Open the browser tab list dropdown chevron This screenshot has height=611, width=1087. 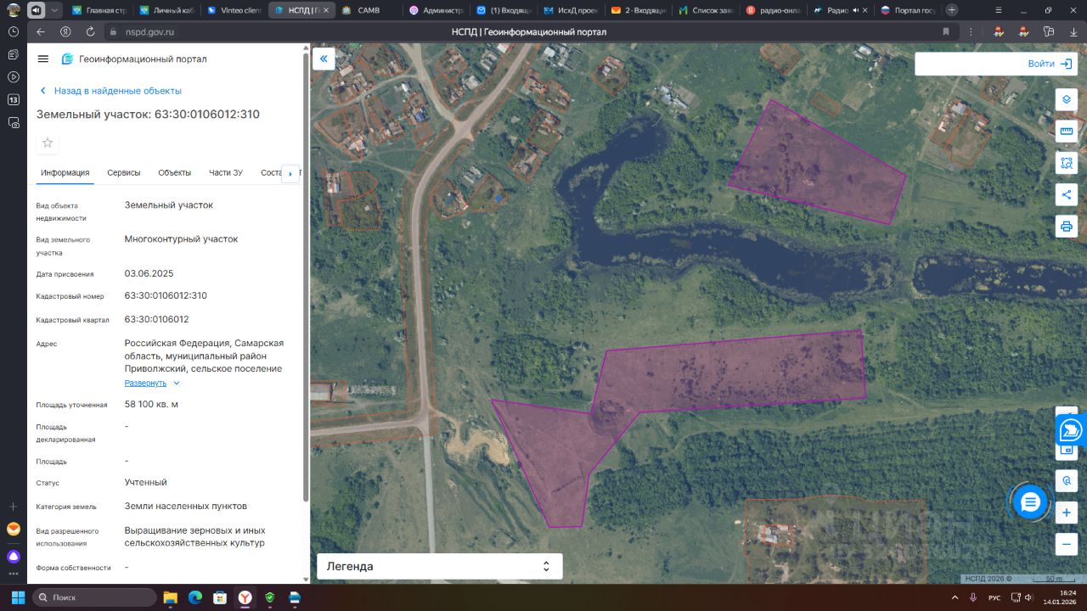pos(55,10)
